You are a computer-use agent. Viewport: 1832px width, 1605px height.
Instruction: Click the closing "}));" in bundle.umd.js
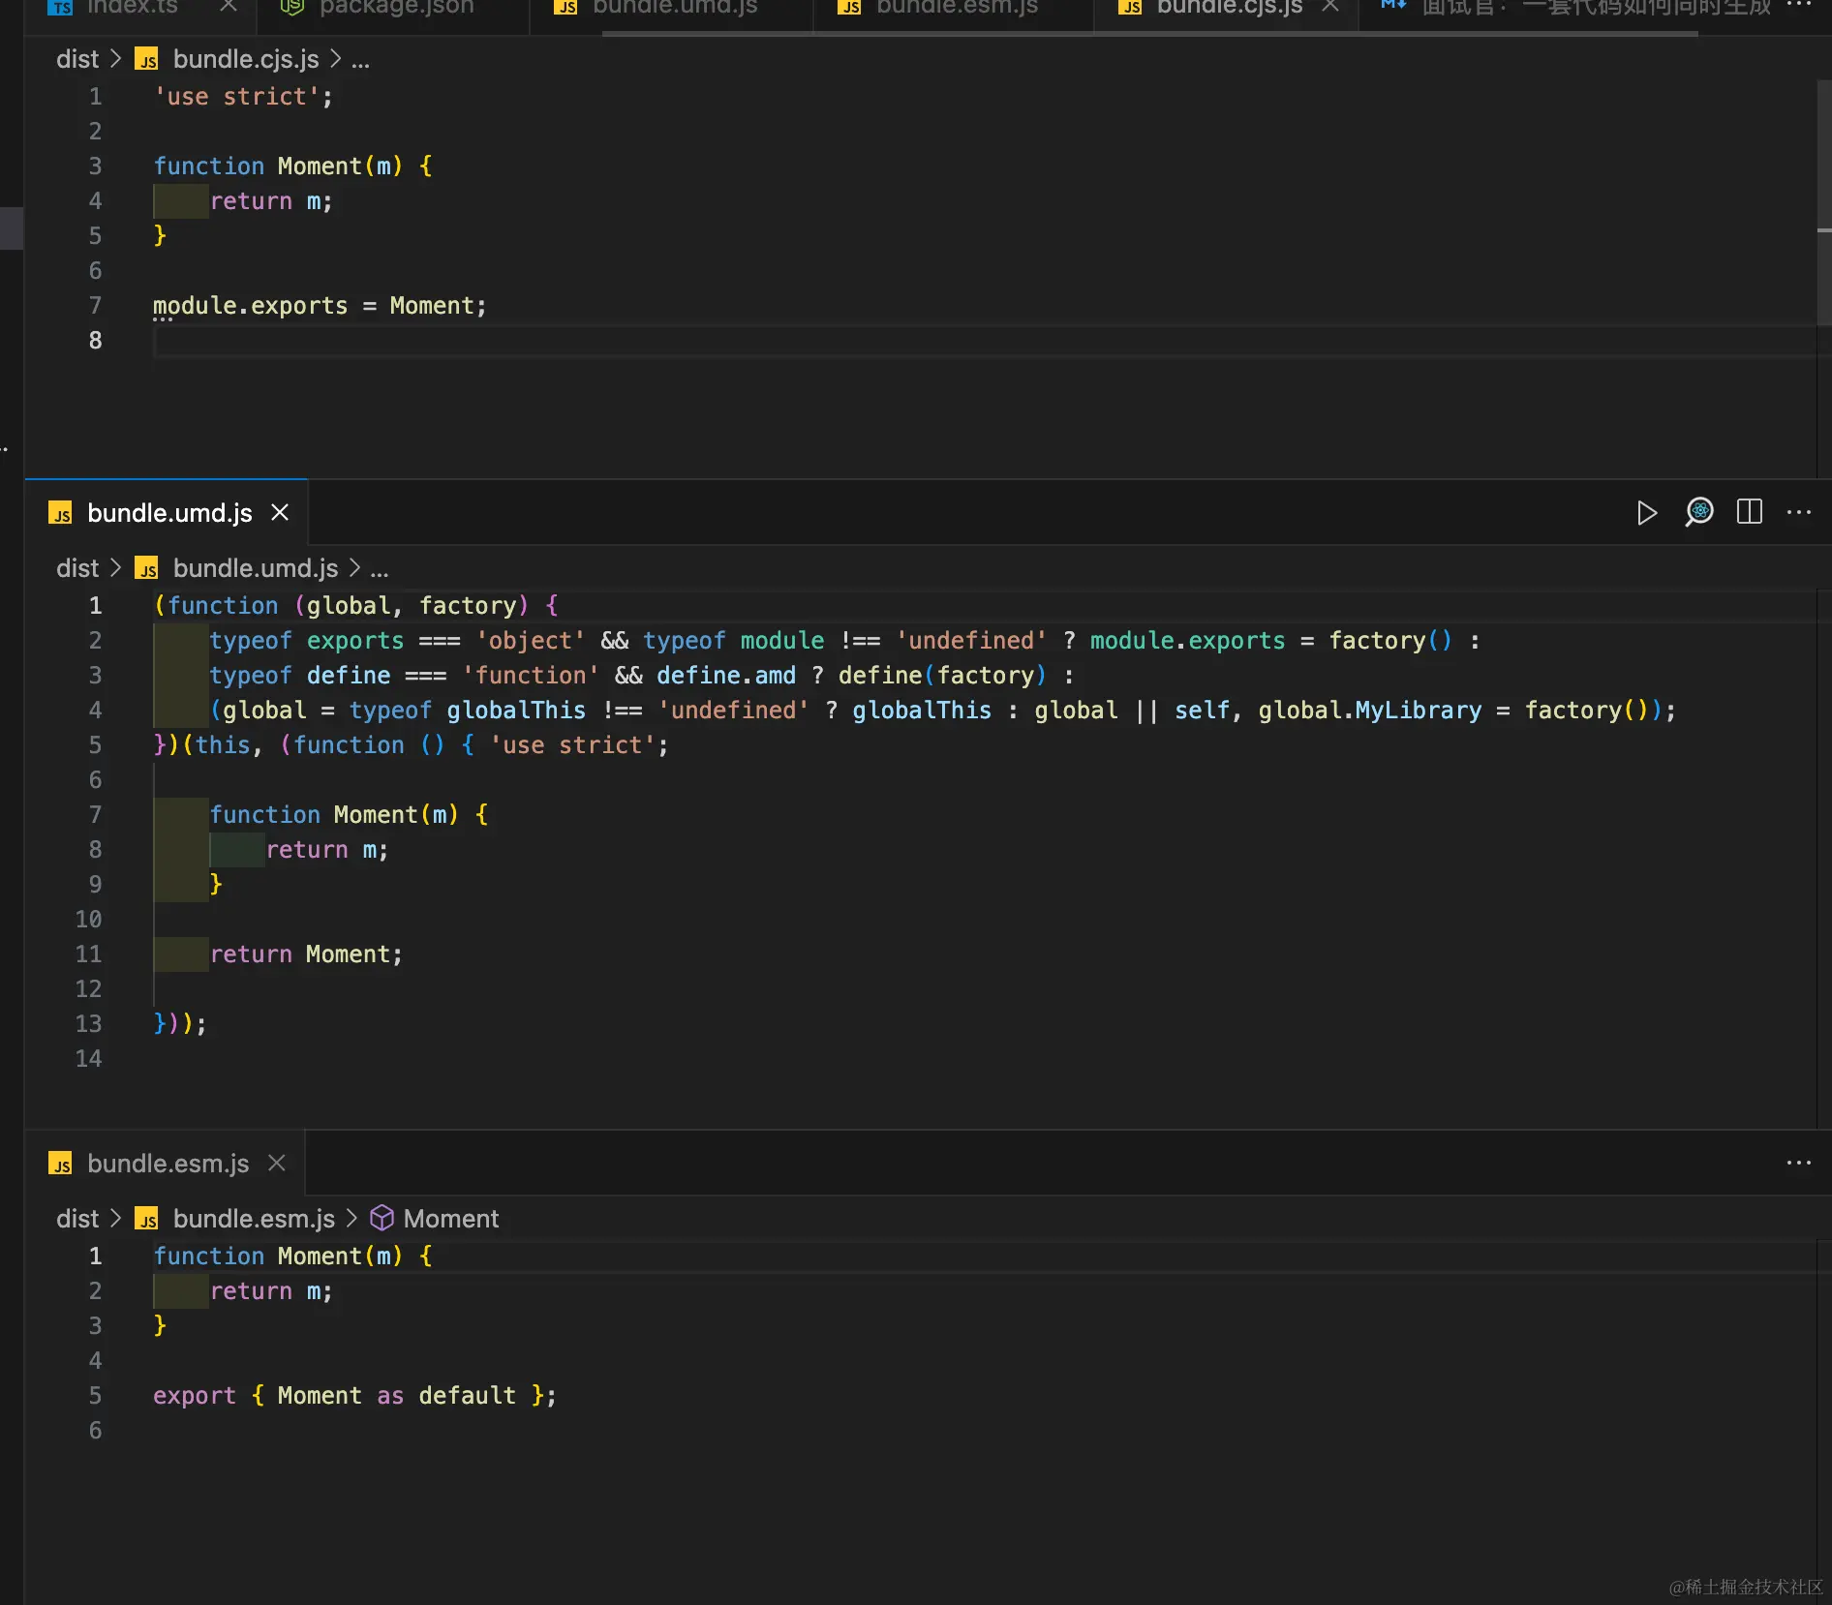coord(180,1024)
